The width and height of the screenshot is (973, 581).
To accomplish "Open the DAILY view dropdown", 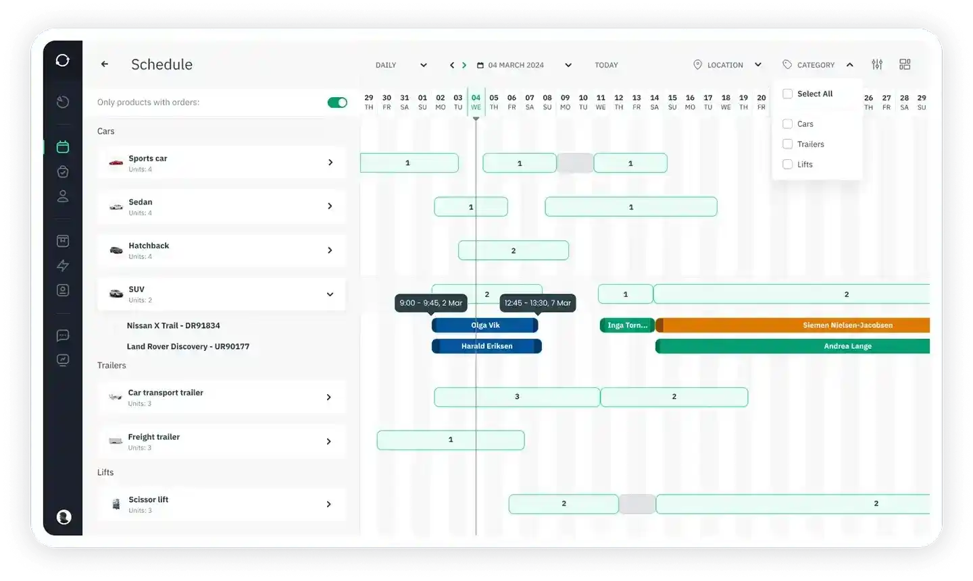I will click(401, 65).
